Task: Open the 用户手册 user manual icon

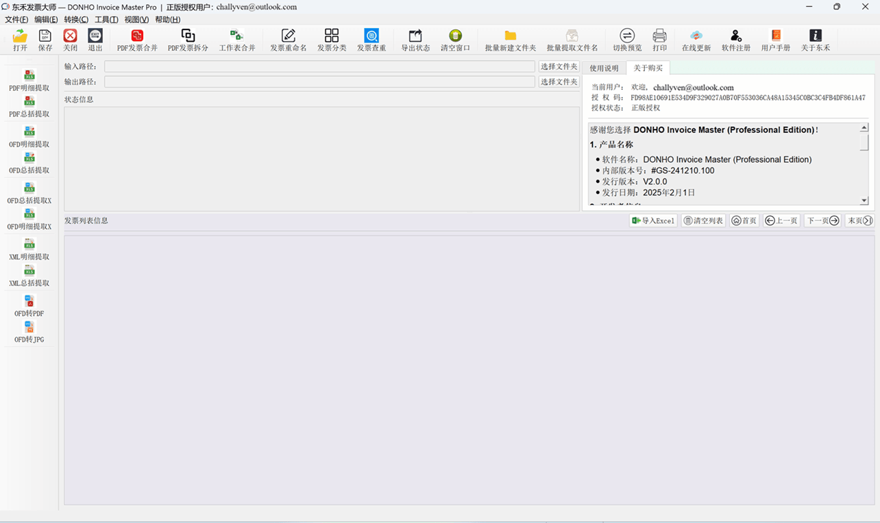Action: pos(776,40)
